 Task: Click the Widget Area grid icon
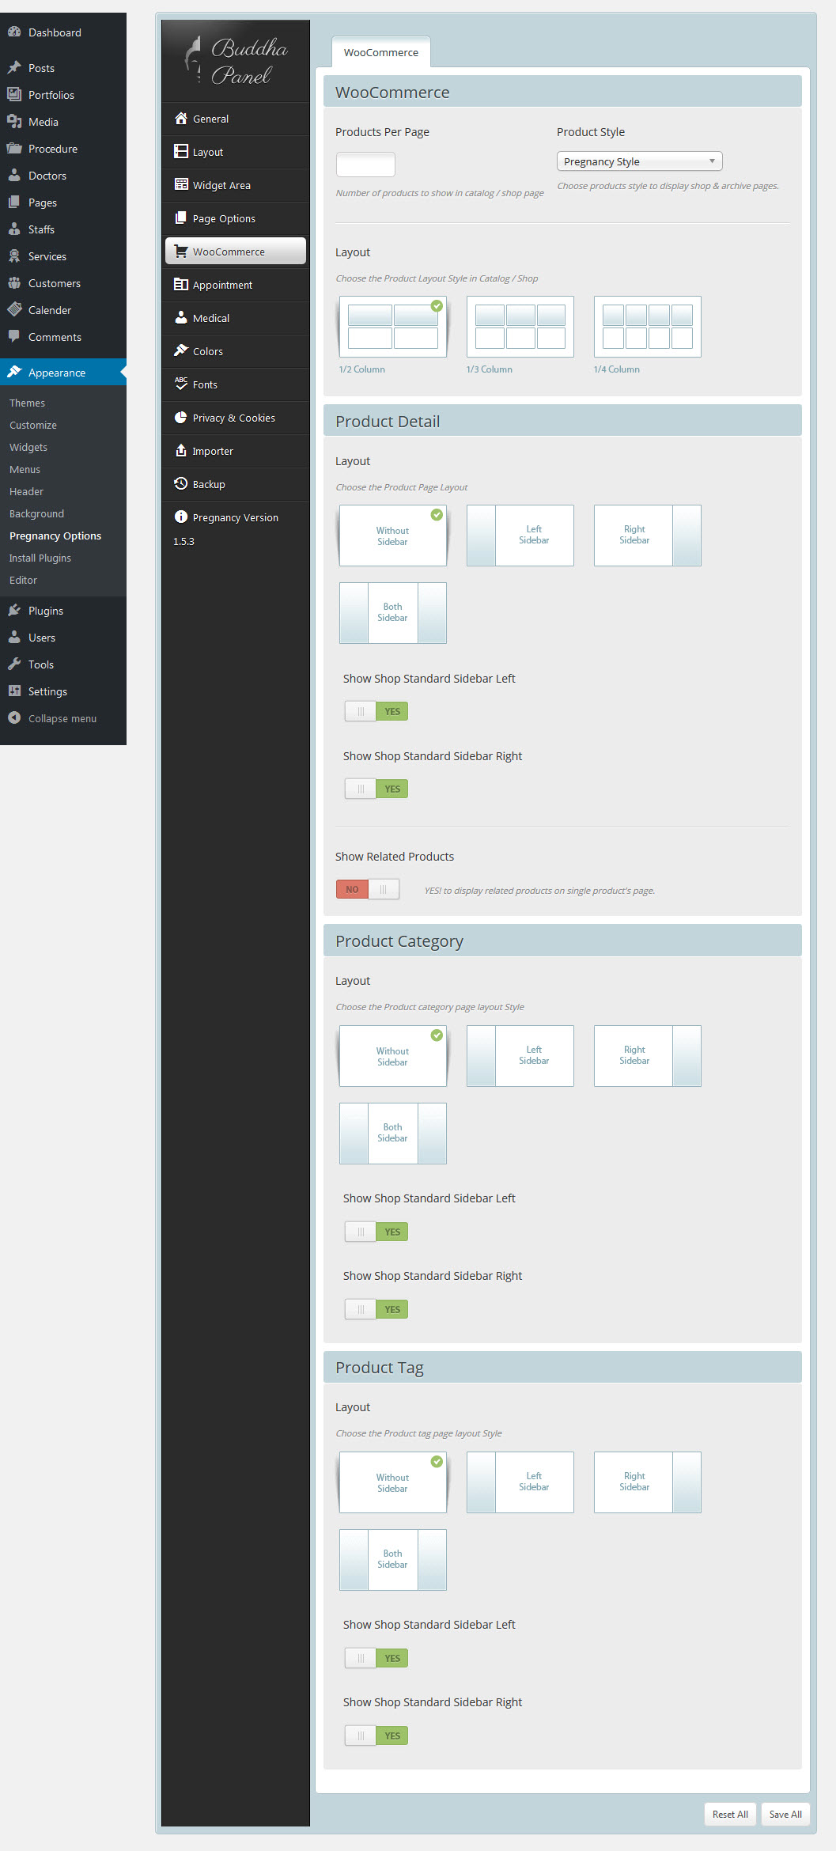tap(180, 185)
